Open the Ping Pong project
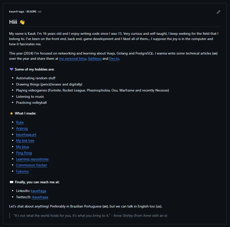 (x=24, y=153)
